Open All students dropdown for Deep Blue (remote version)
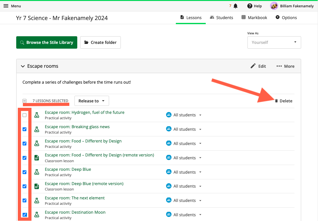Viewport: 318px width, 221px height. [x=200, y=186]
